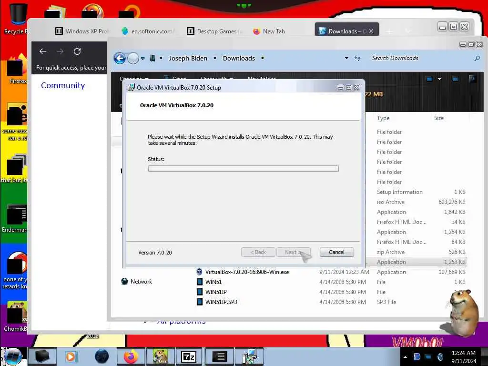Image resolution: width=488 pixels, height=366 pixels.
Task: Click the search magnifier icon in Explorer
Action: pyautogui.click(x=477, y=58)
